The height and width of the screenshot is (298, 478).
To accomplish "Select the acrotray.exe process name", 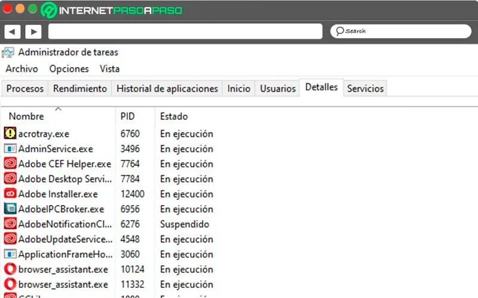I will point(44,134).
